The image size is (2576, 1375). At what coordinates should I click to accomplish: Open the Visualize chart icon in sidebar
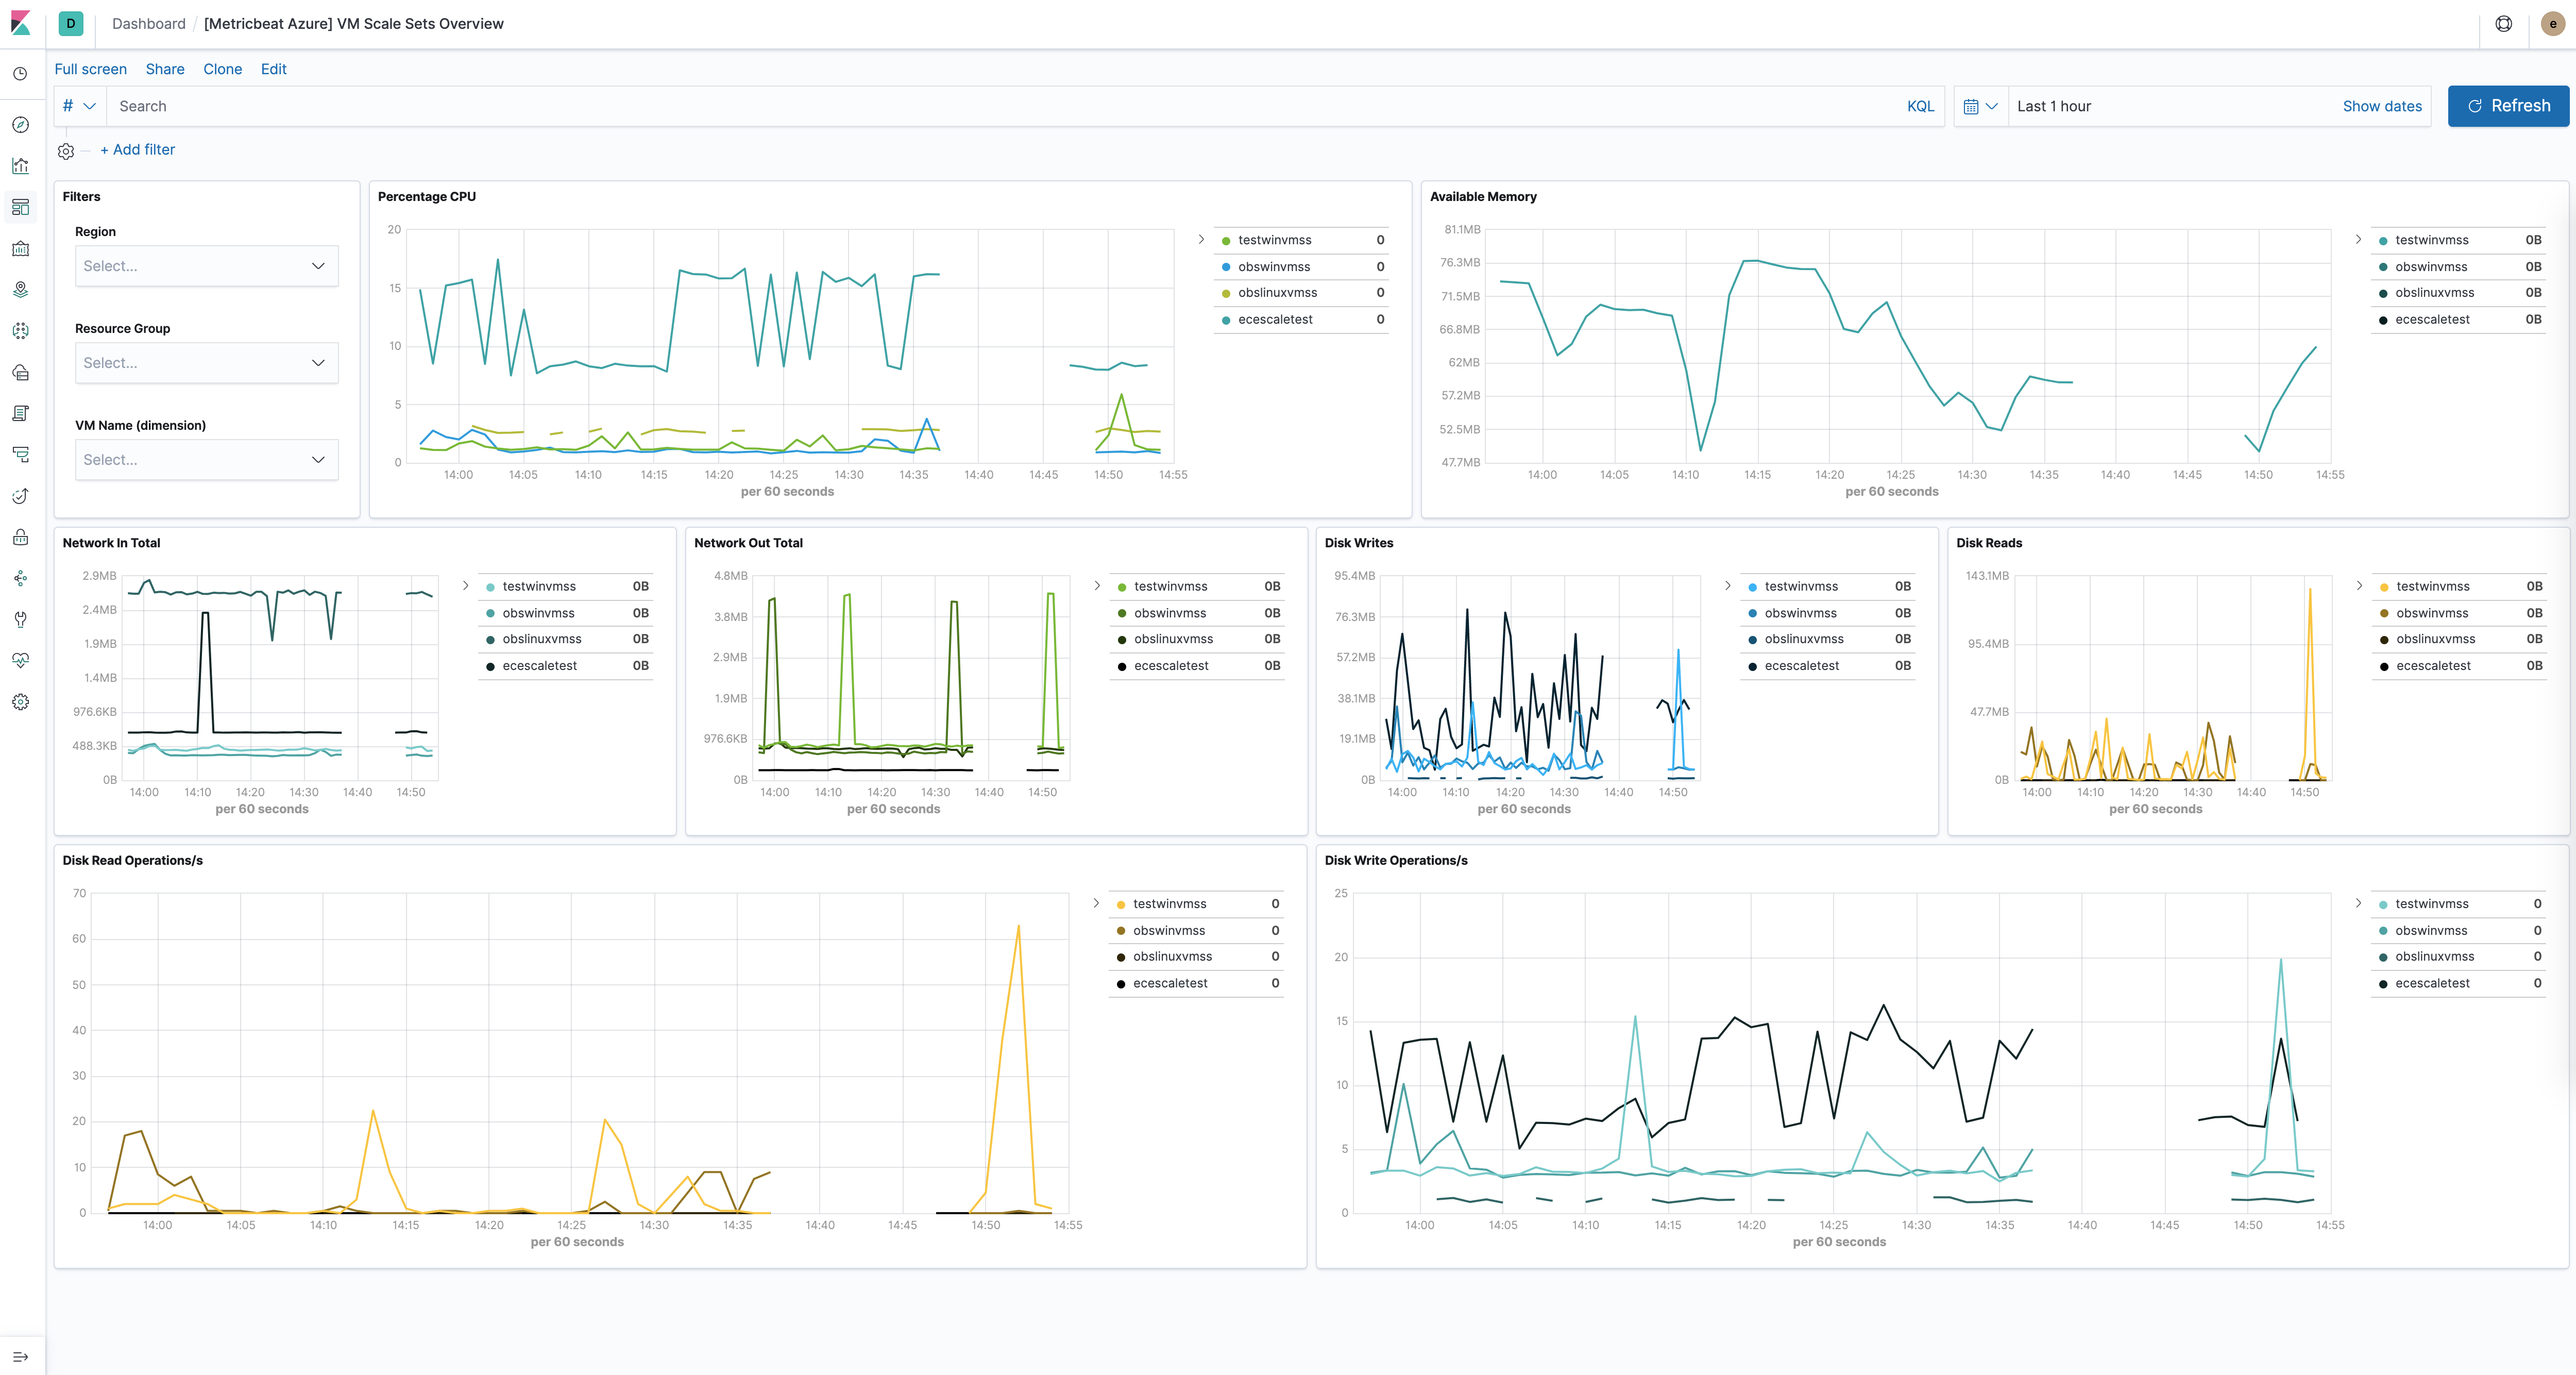[x=20, y=166]
